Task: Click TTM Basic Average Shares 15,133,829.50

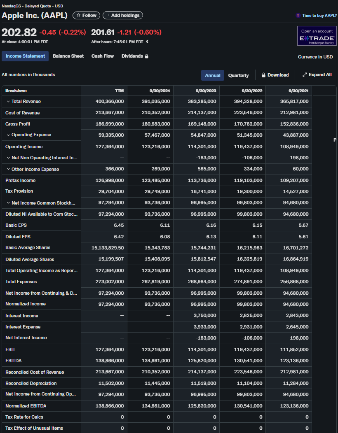Action: (108, 248)
